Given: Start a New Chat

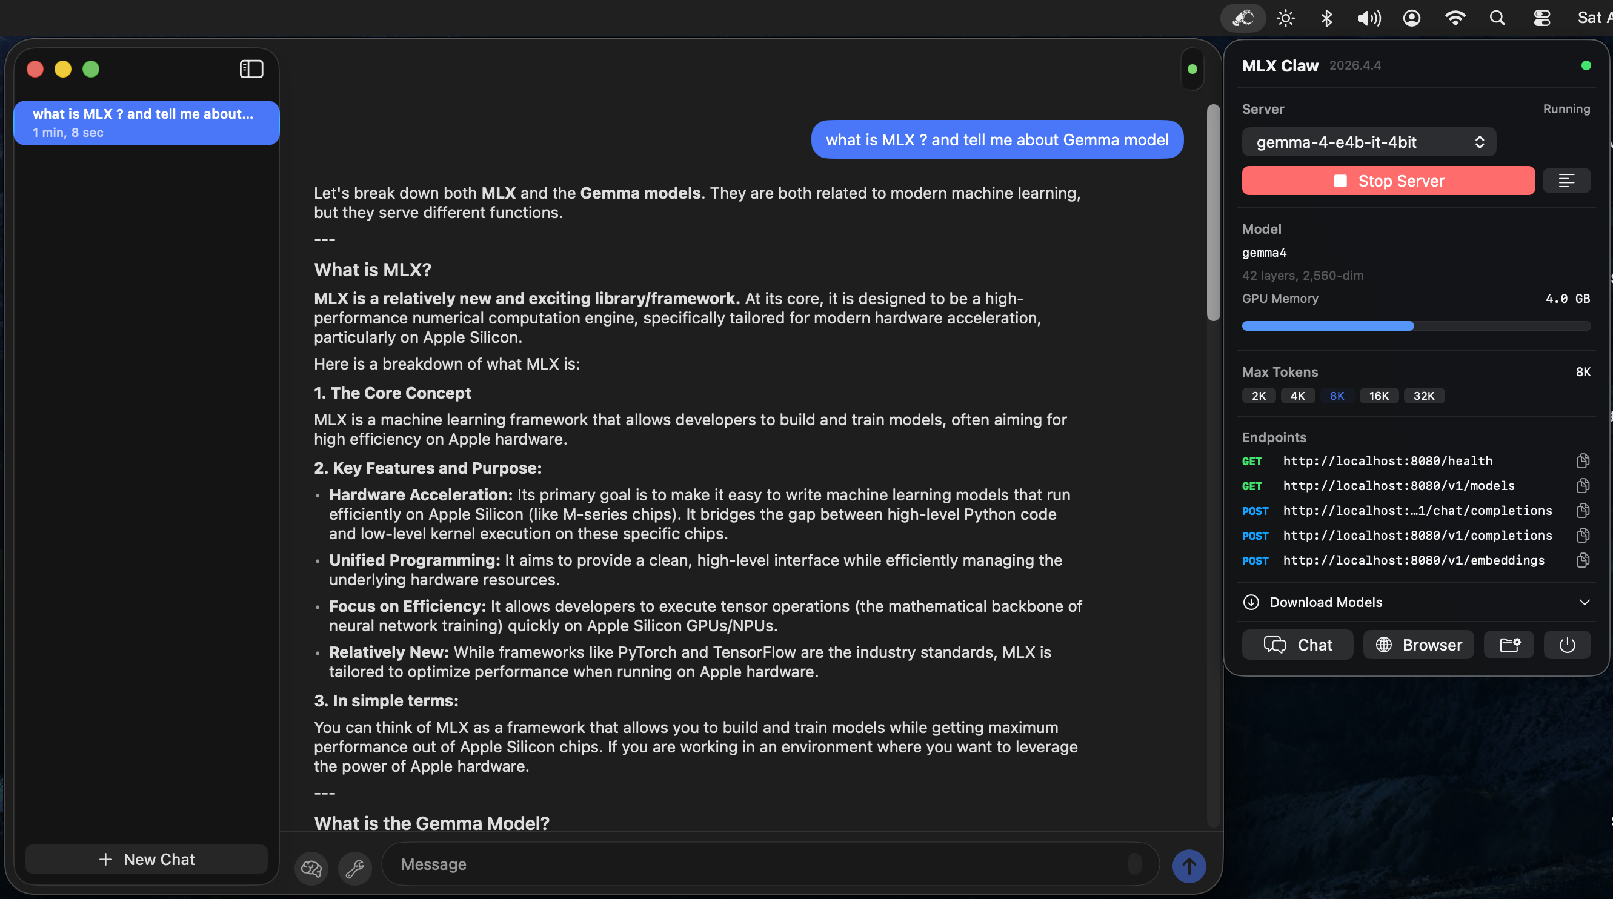Looking at the screenshot, I should click(147, 859).
